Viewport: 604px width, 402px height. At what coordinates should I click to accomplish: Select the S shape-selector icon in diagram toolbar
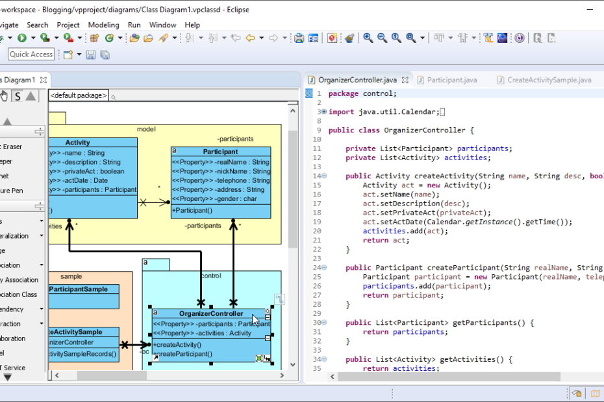18,96
